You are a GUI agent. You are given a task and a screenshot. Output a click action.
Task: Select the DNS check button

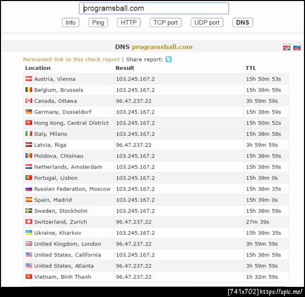242,22
